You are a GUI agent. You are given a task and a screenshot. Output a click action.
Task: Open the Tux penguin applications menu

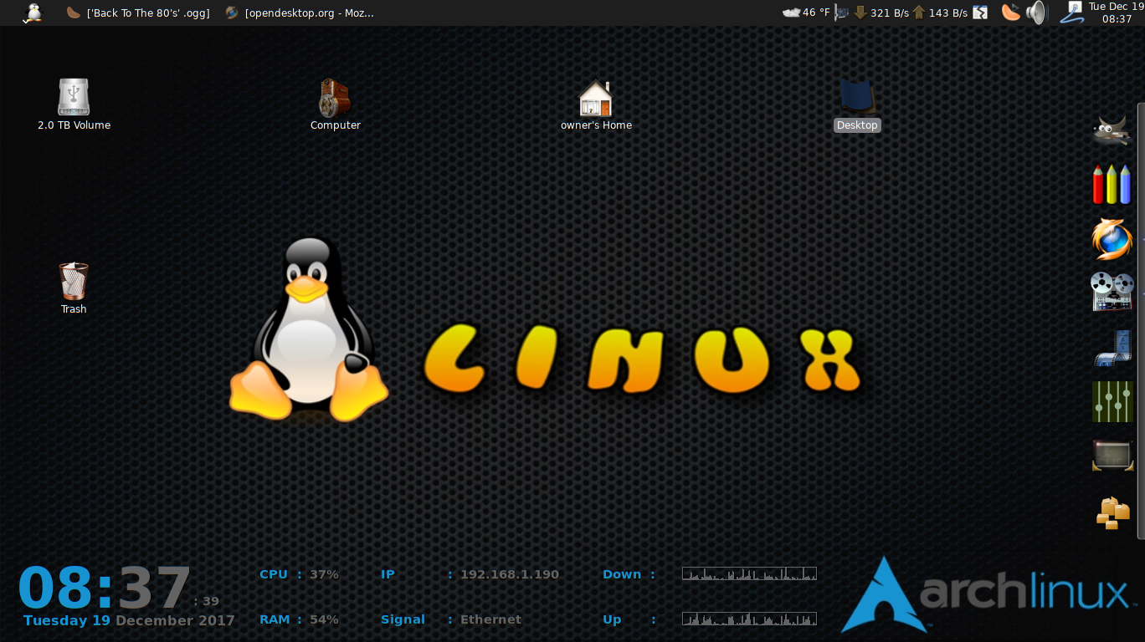33,13
